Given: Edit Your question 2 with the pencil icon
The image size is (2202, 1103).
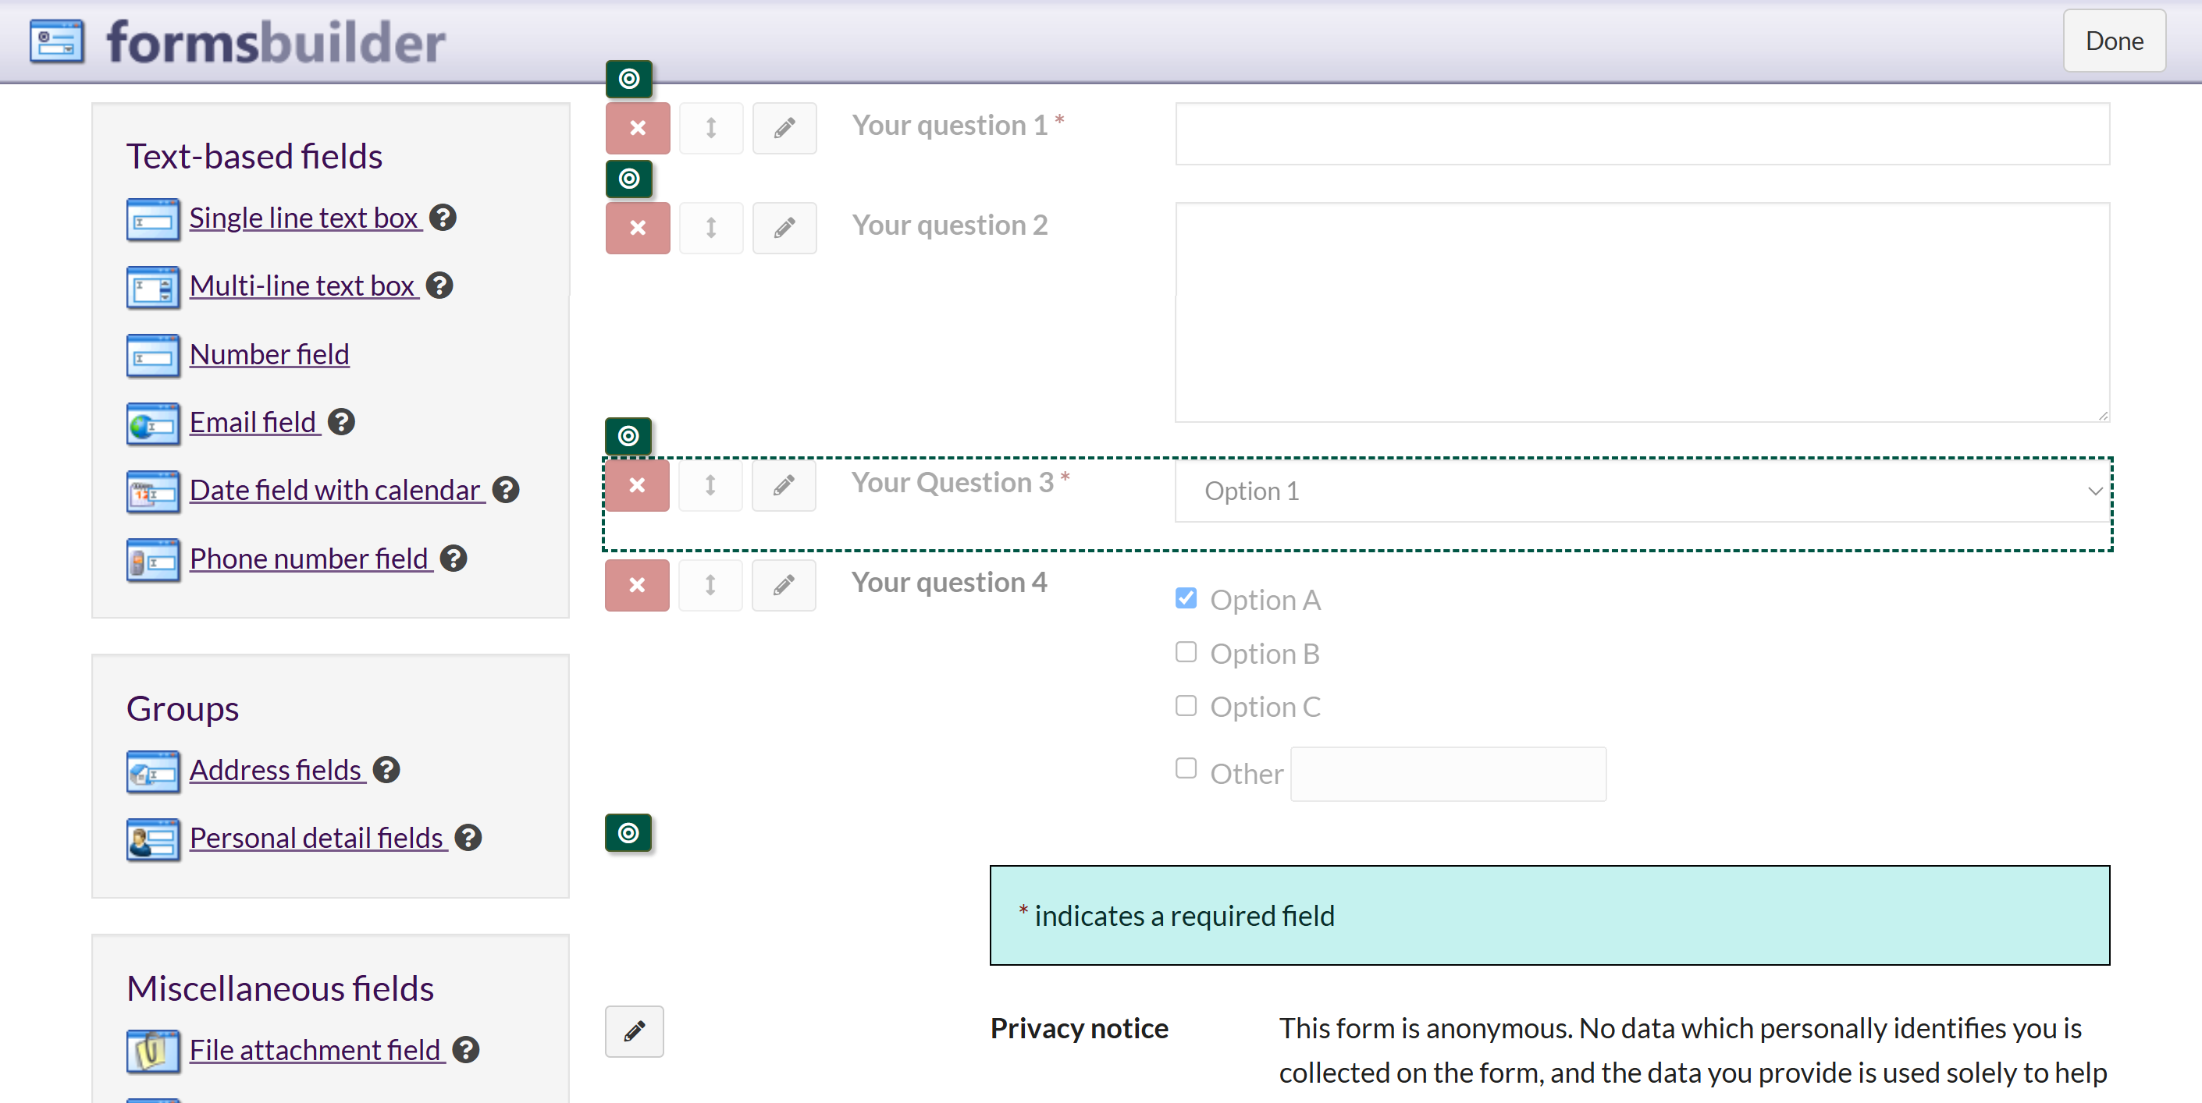Looking at the screenshot, I should point(783,228).
